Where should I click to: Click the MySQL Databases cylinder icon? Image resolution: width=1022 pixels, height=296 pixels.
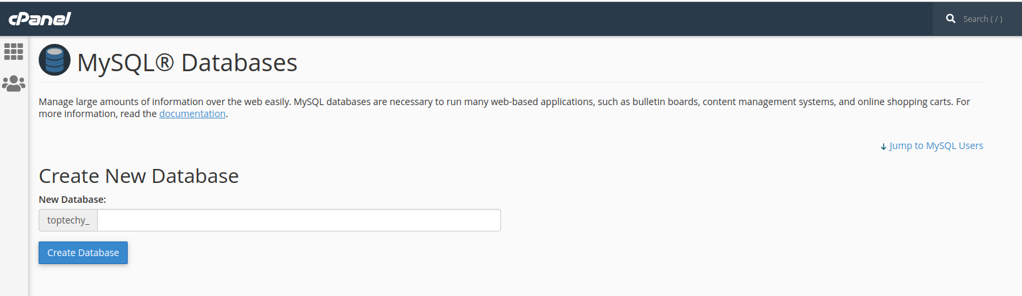(x=55, y=61)
